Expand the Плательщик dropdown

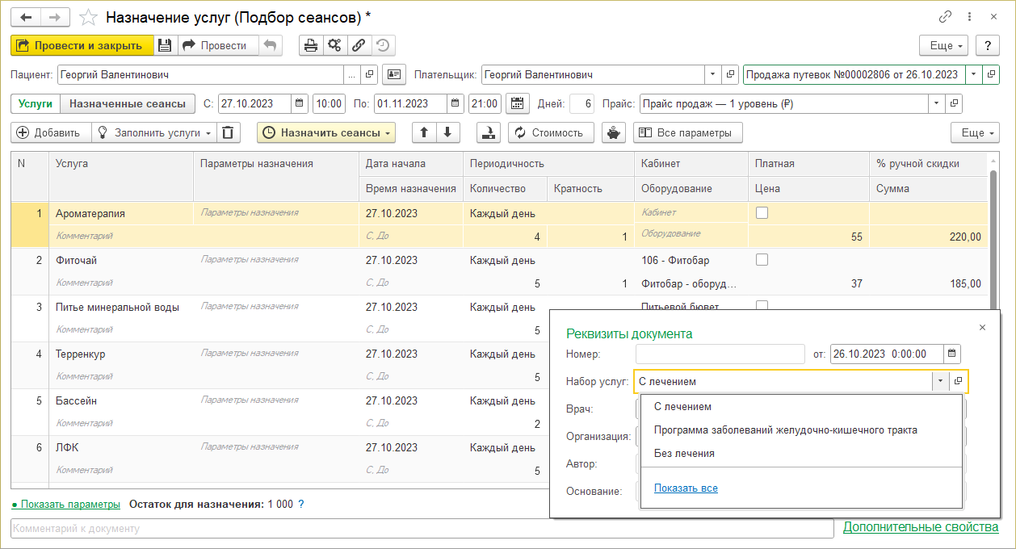click(x=712, y=74)
